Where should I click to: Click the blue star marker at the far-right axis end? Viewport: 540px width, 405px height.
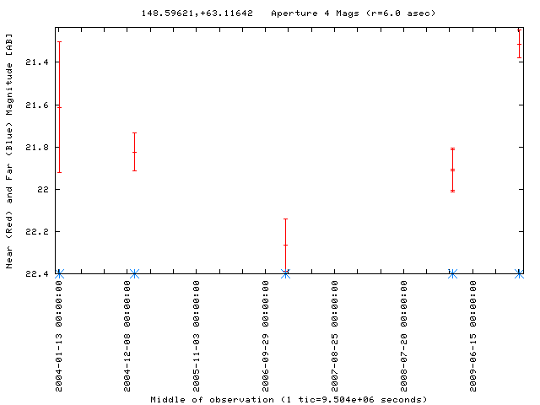(x=520, y=273)
